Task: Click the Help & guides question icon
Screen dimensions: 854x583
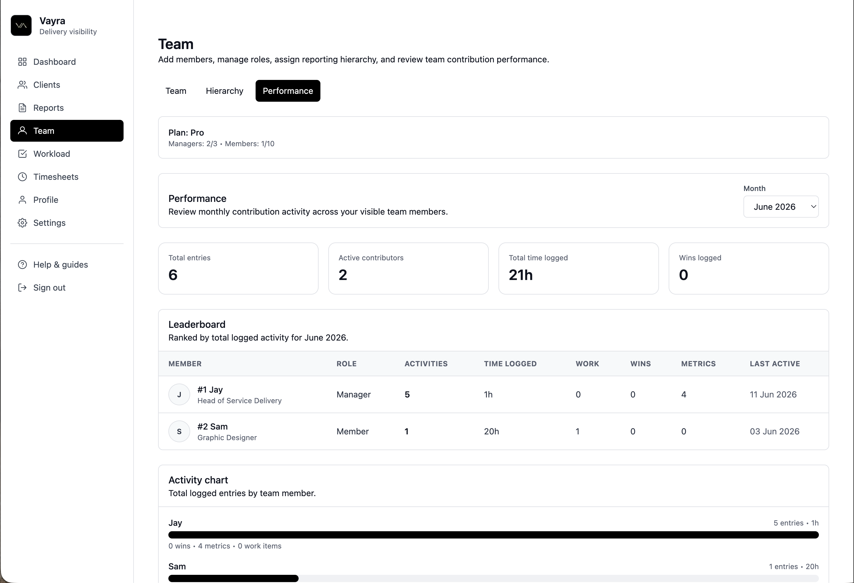Action: pos(22,265)
